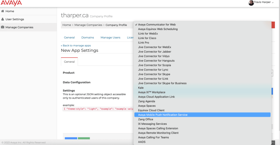The image size is (280, 145).
Task: Click the Home sidebar house icon
Action: 2,11
